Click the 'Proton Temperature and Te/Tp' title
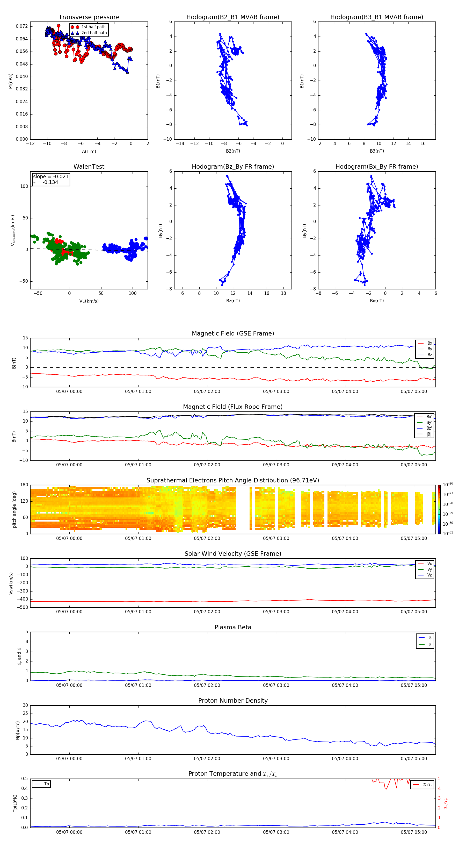The height and width of the screenshot is (855, 466). tap(233, 774)
